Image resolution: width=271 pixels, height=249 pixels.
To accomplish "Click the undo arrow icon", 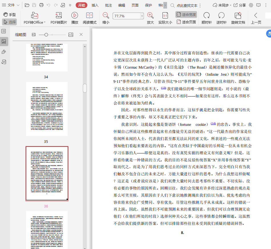I will click(49, 5).
